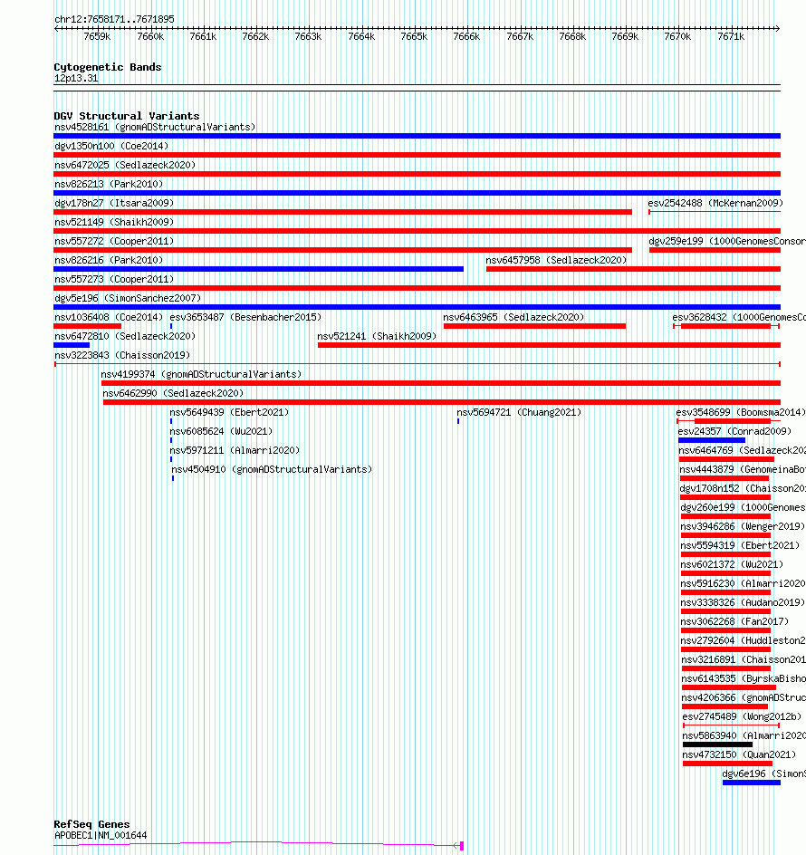Click the nsv4528161 (gnomADStructuralVariants) variant label

pyautogui.click(x=155, y=127)
